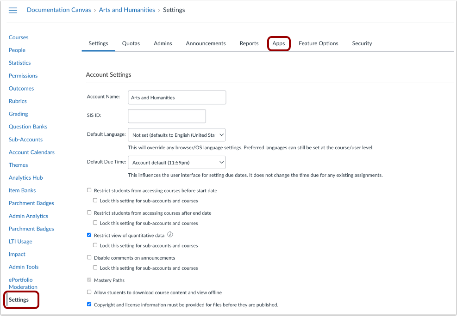Image resolution: width=457 pixels, height=316 pixels.
Task: Open Sub-Accounts from the sidebar
Action: (25, 139)
